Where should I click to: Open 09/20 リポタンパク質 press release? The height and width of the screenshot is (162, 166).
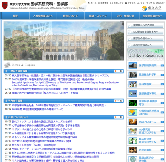pos(42,129)
